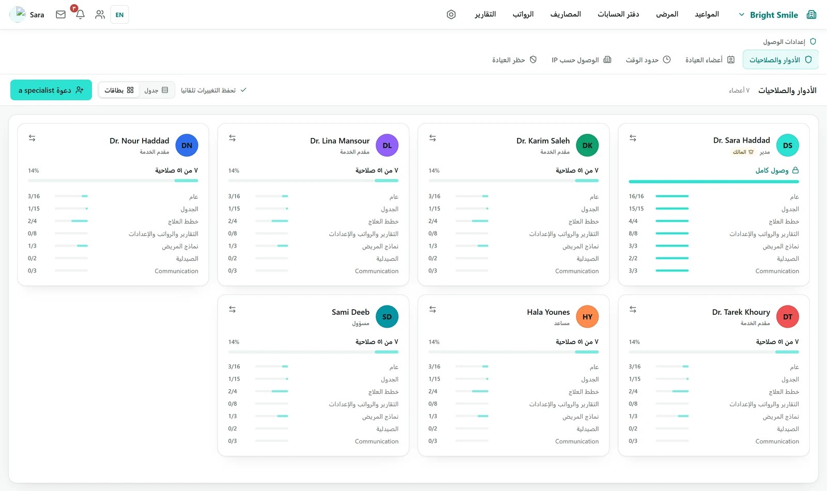The height and width of the screenshot is (491, 827).
Task: Click the المالك owner badge on Sara's card
Action: (x=743, y=152)
